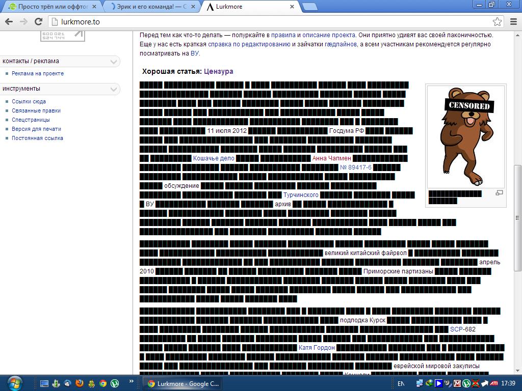
Task: Click the scrollbar down arrow
Action: [x=518, y=371]
